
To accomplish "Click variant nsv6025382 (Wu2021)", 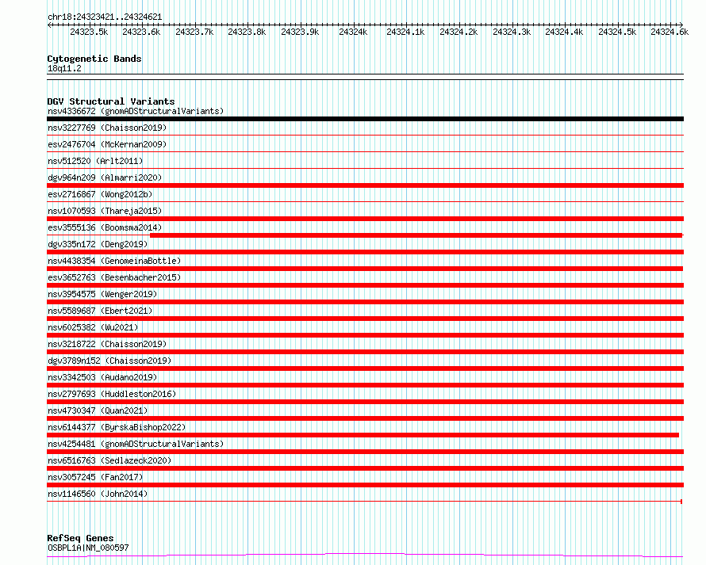I will (x=93, y=327).
